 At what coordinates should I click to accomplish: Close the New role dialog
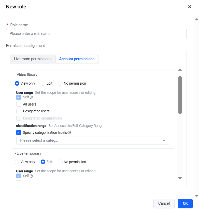tap(190, 7)
